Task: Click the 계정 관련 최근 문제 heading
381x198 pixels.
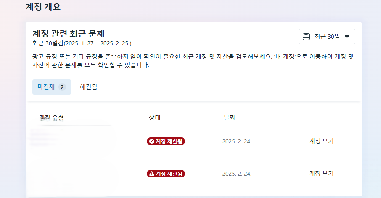Action: pyautogui.click(x=69, y=34)
